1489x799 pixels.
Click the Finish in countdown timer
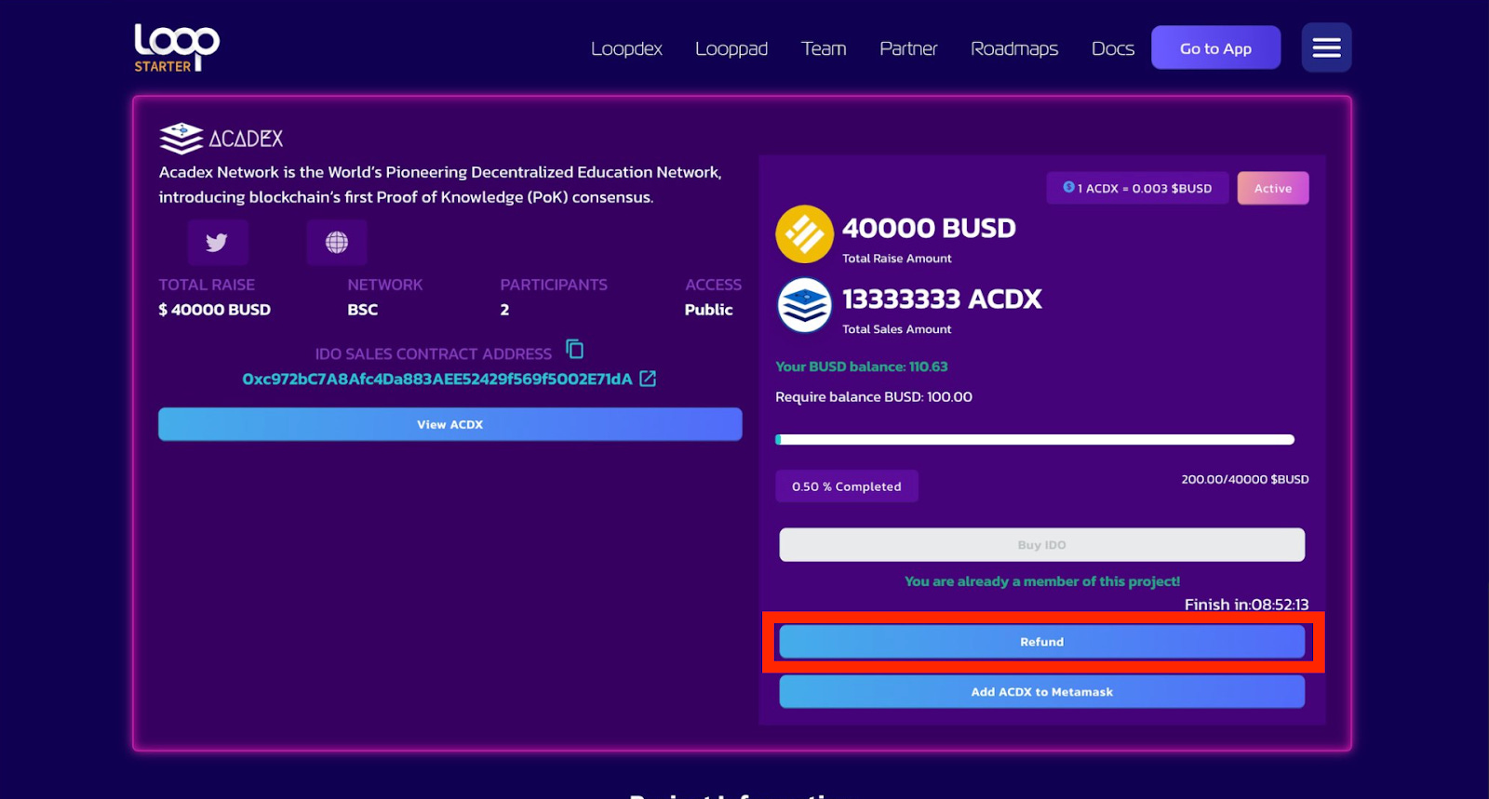click(x=1247, y=605)
